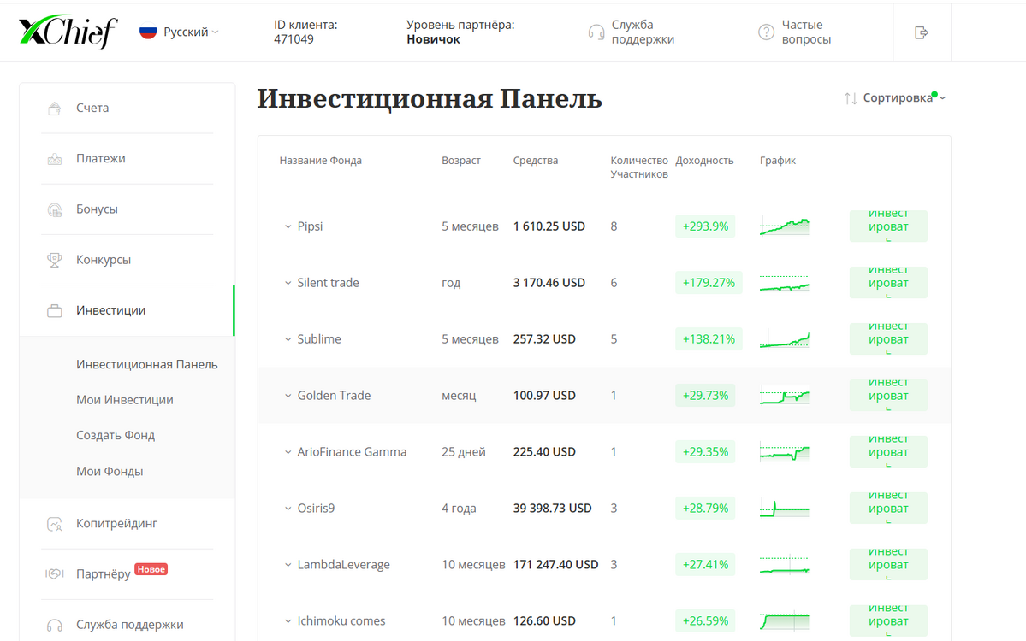Screen dimensions: 1026x641
Task: Expand the ArioFinance Gamma fund row
Action: coord(288,452)
